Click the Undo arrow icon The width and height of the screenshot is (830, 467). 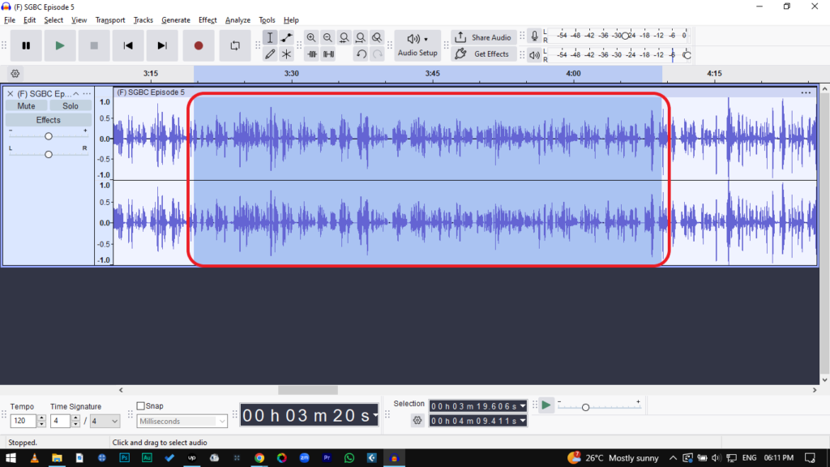362,54
